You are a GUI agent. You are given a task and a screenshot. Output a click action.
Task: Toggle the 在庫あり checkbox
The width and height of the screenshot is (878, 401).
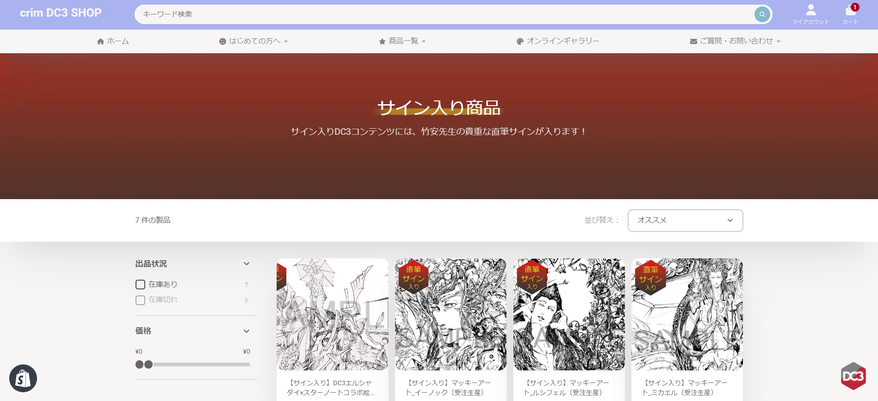coord(140,284)
